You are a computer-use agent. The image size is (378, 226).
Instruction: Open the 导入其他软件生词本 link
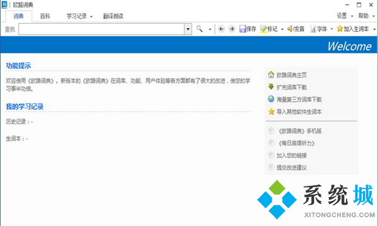pos(299,112)
